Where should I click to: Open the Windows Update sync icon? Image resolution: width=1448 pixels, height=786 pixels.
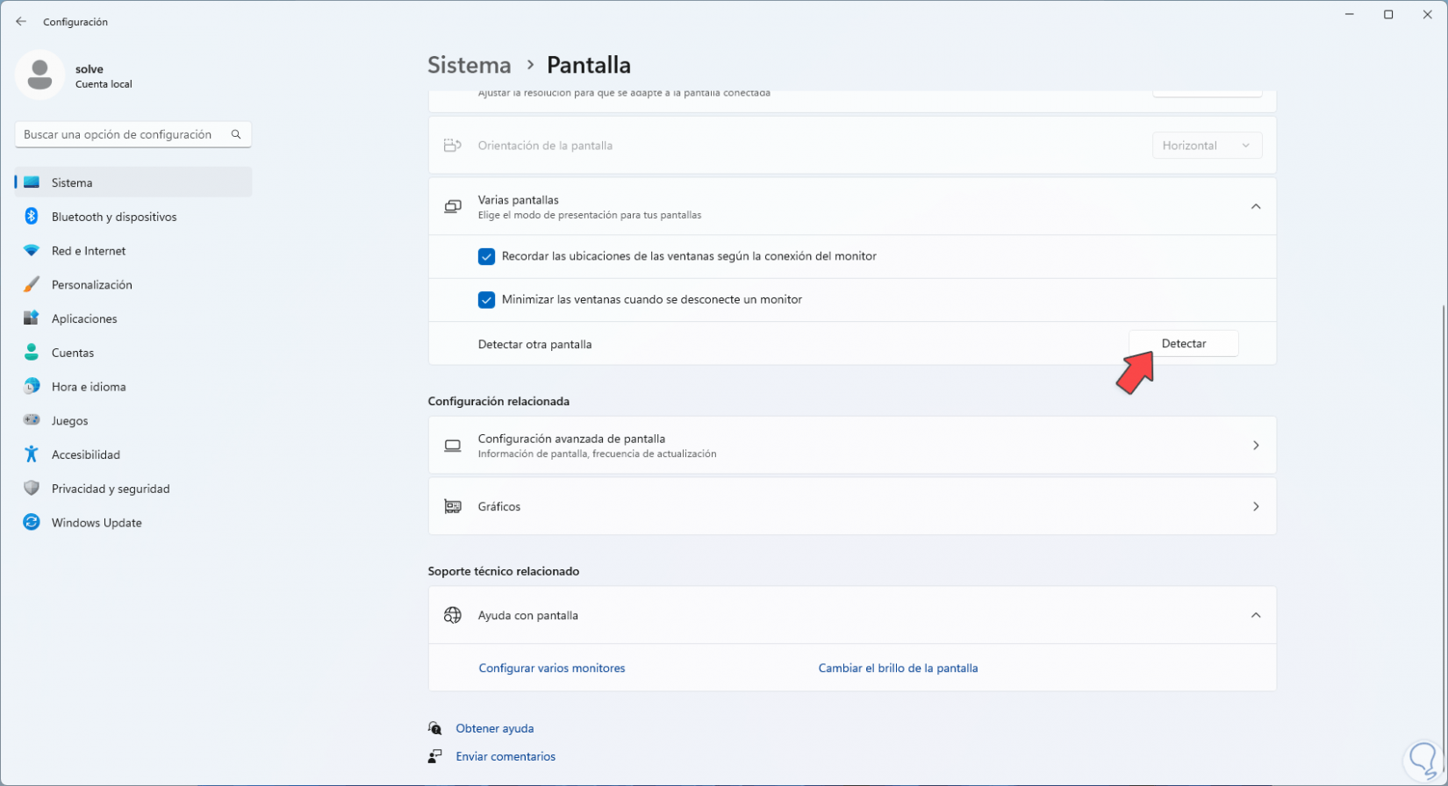tap(32, 523)
